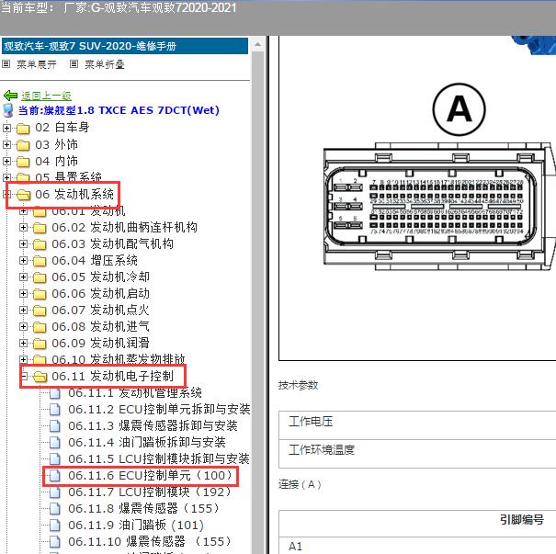This screenshot has height=554, width=556.
Task: Click the 06.11.2 document page icon
Action: point(55,410)
